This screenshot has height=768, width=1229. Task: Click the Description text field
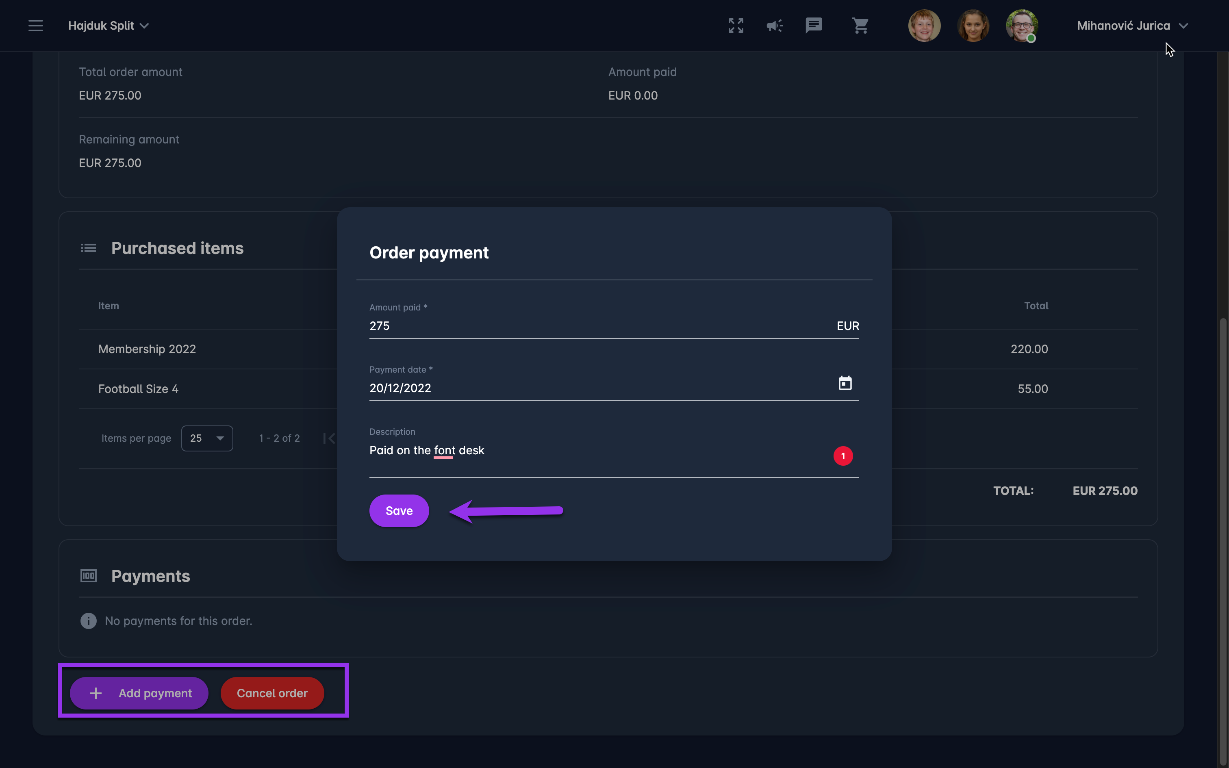tap(584, 451)
